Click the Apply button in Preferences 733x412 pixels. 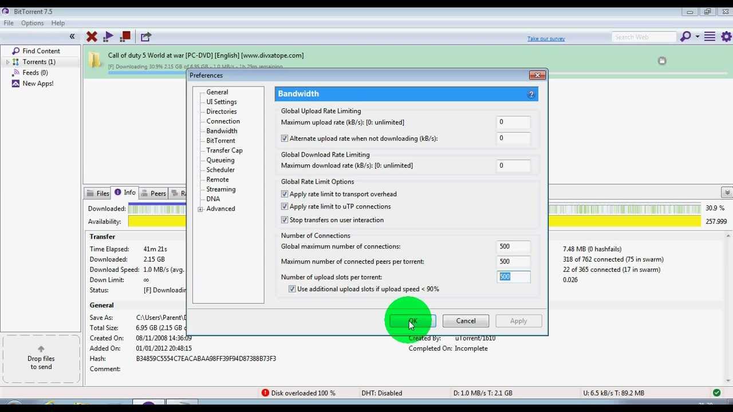point(518,321)
